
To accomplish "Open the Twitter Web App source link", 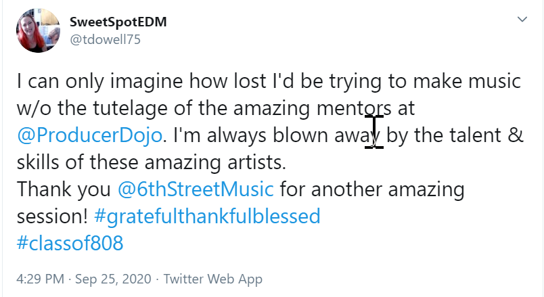I will [213, 279].
